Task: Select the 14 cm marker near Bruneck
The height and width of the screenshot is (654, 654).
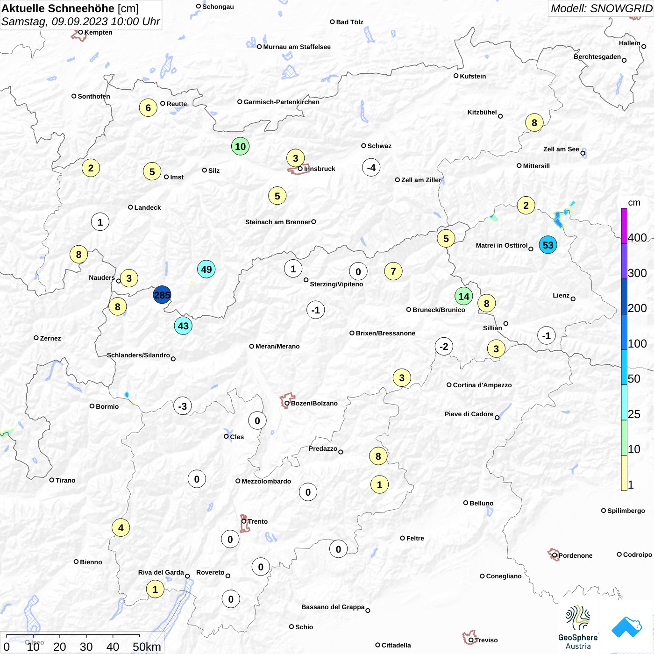Action: click(463, 296)
